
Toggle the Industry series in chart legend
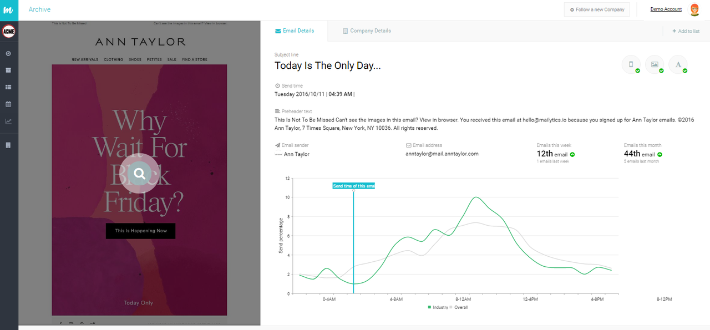tap(438, 307)
